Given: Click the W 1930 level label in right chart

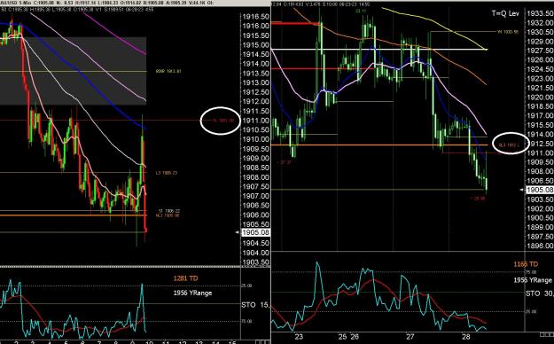Looking at the screenshot, I should pyautogui.click(x=508, y=32).
